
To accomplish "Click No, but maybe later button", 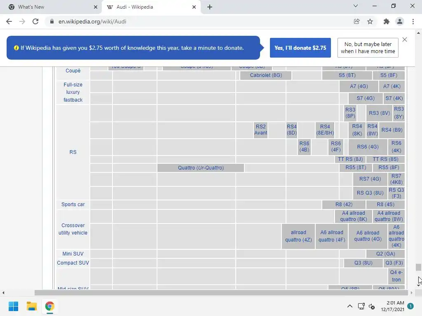I will [x=368, y=48].
